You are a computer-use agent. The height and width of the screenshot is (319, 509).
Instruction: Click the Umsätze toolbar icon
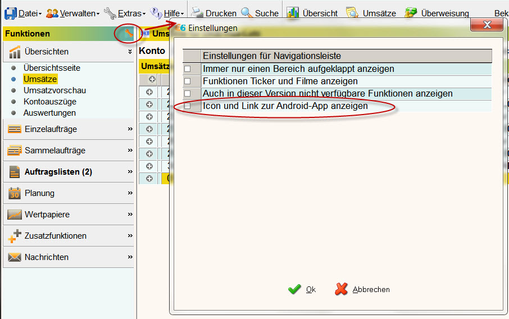352,13
